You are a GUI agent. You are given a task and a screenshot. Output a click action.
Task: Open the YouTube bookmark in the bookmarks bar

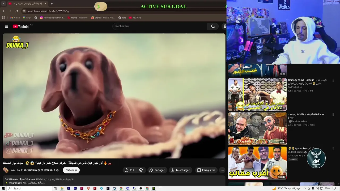[135, 18]
